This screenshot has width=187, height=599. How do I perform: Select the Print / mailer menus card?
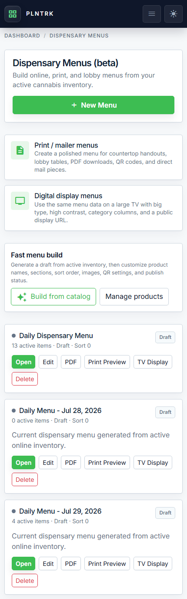[93, 157]
